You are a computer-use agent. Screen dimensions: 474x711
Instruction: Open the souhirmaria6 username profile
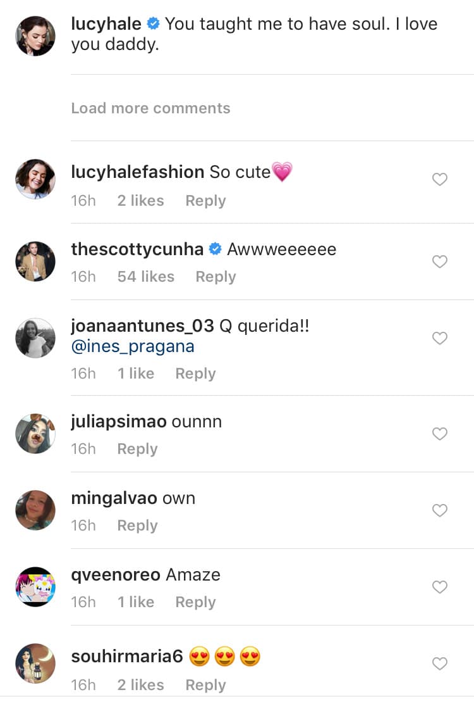[127, 657]
